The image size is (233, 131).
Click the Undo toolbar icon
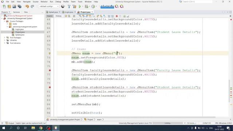click(x=27, y=7)
